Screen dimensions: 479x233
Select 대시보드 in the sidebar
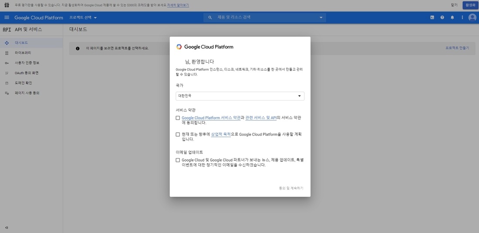(31, 43)
